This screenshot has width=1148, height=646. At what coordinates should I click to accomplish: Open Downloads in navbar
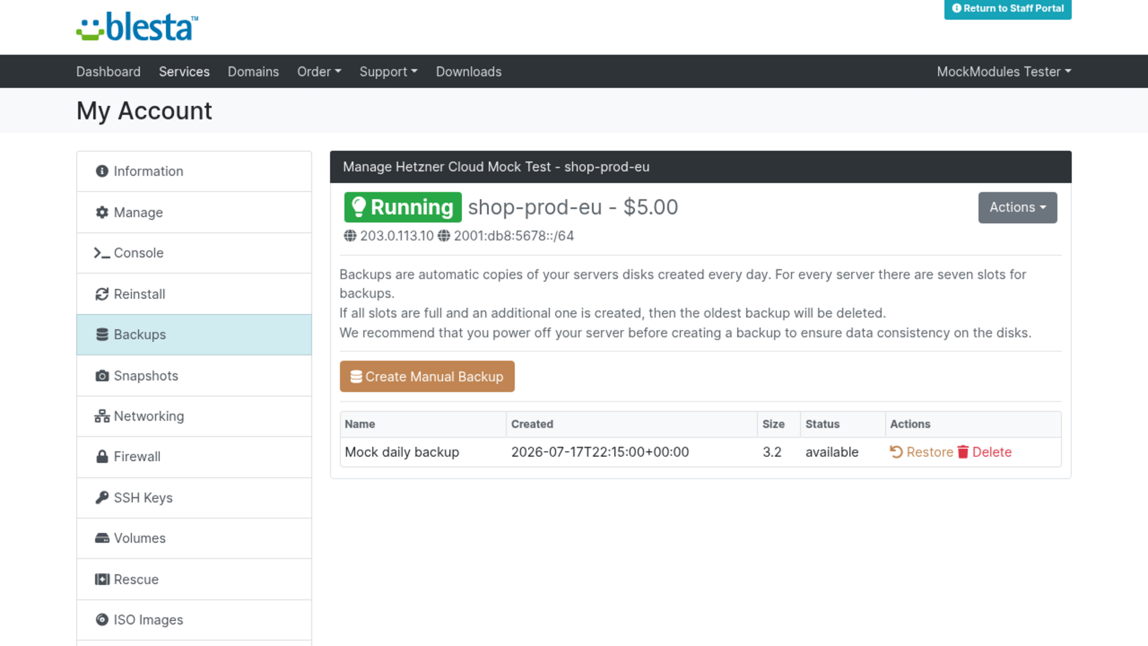click(x=469, y=72)
